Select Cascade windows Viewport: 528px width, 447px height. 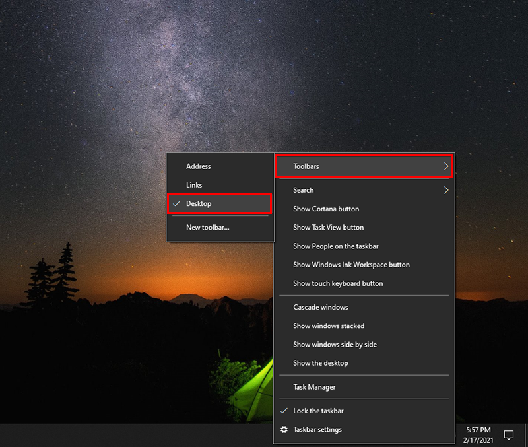click(364, 307)
